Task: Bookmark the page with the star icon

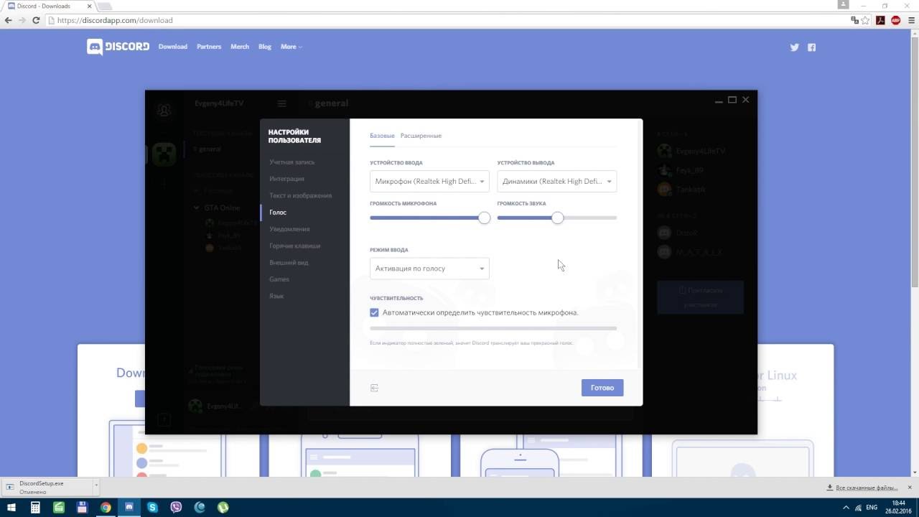Action: tap(866, 21)
